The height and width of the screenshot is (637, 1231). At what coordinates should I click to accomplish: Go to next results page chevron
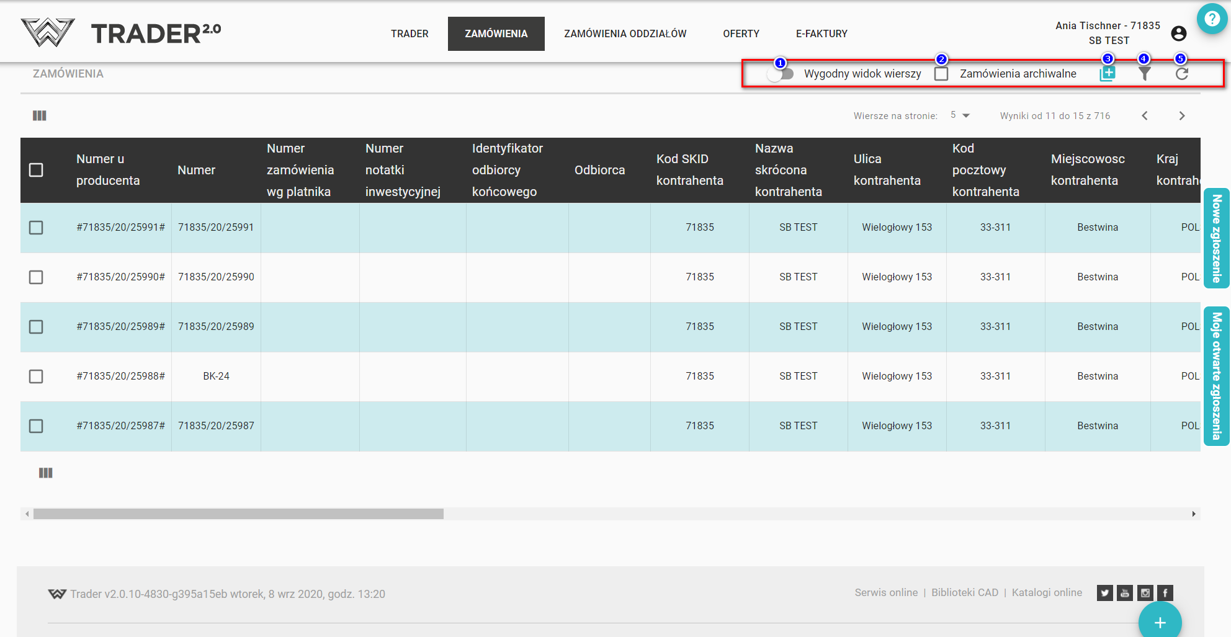[1181, 116]
